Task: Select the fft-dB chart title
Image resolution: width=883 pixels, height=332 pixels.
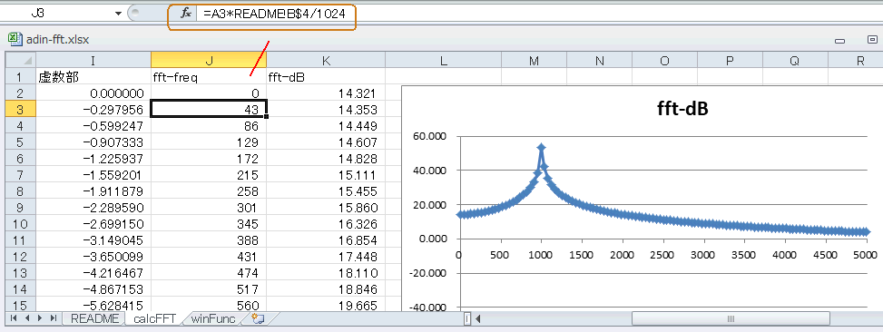Action: click(682, 110)
